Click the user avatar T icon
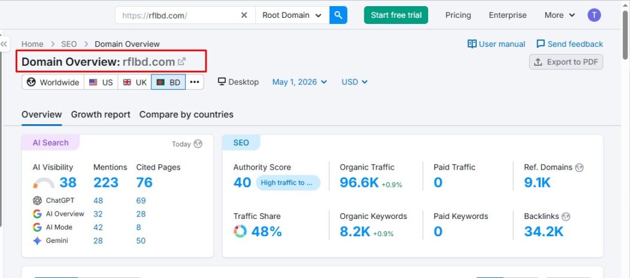Viewport: 630px width, 278px height. tap(594, 15)
